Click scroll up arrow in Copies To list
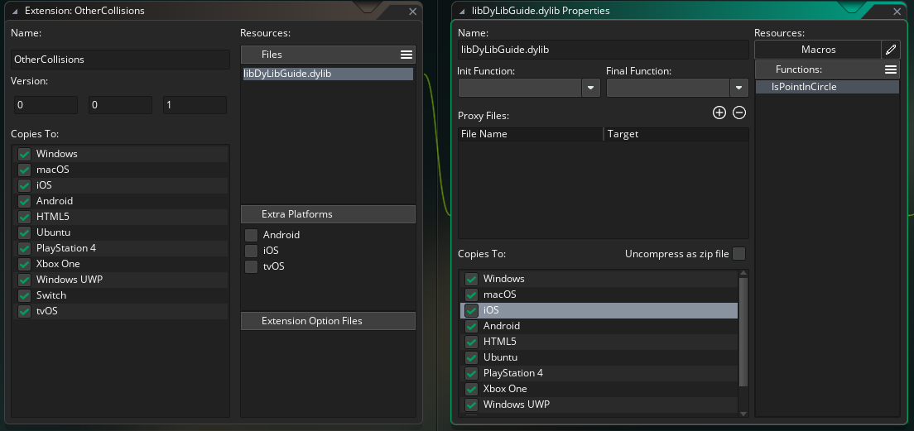Screen dimensions: 914x431 (x=743, y=273)
